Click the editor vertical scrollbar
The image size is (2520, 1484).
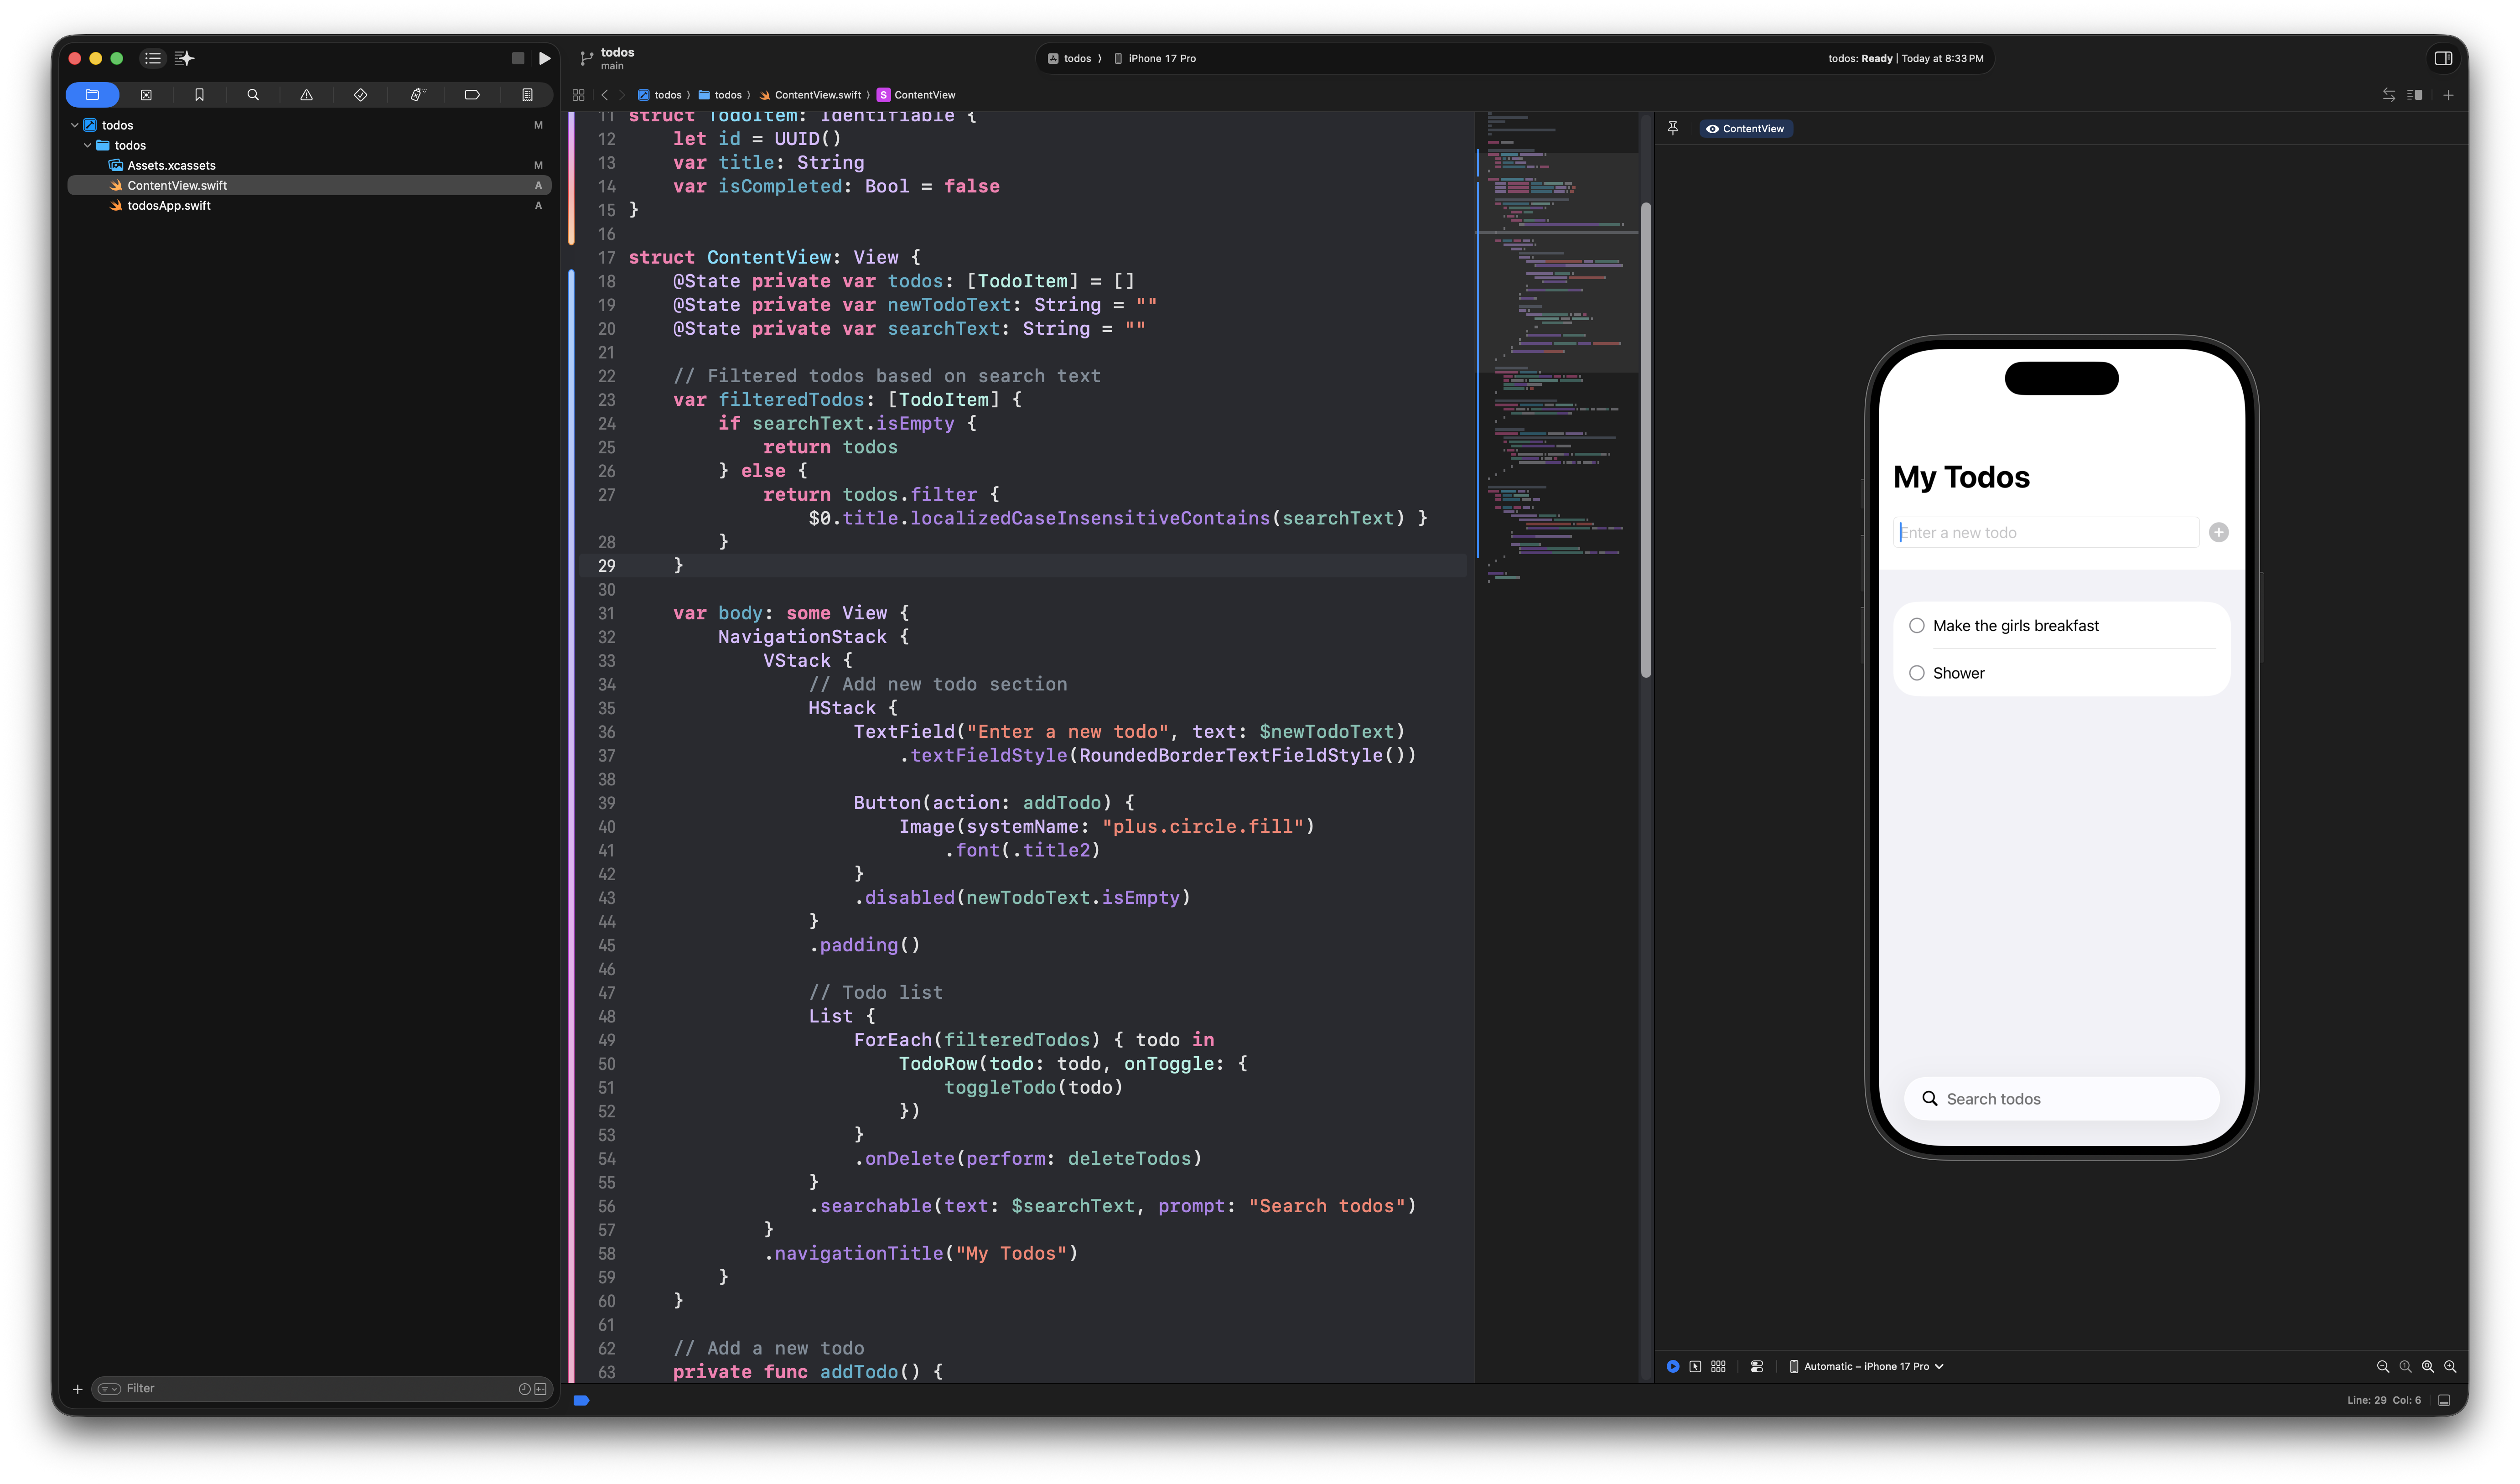[x=1646, y=440]
